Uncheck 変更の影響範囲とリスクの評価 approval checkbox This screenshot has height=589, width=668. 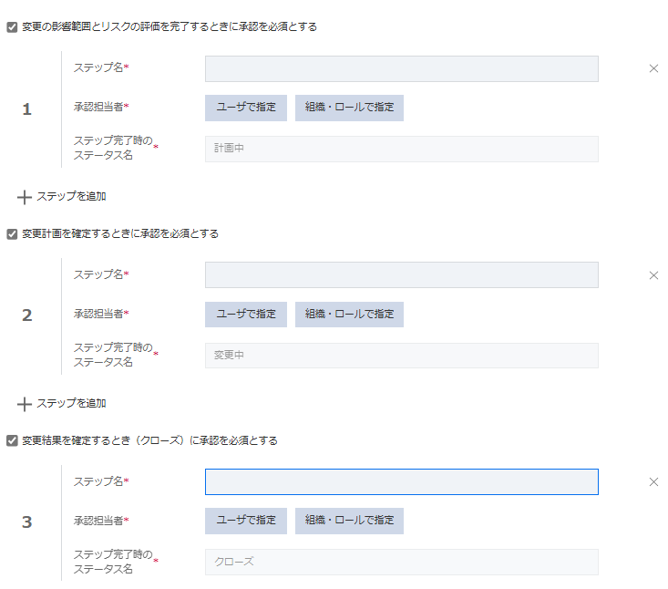click(x=12, y=27)
